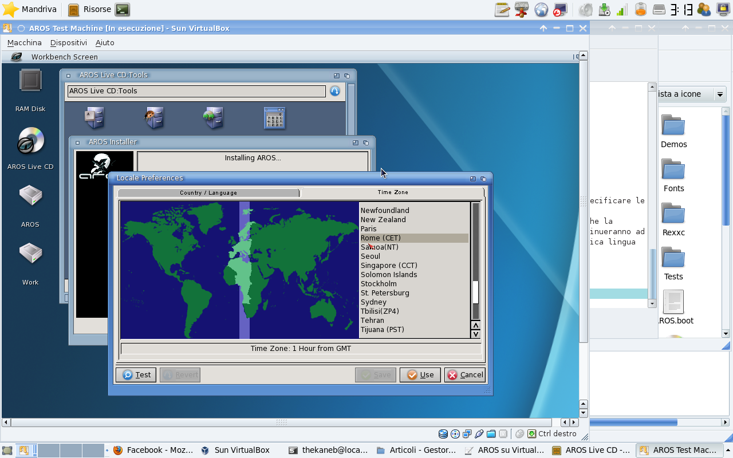
Task: Switch to the Country / Language tab
Action: [x=208, y=193]
